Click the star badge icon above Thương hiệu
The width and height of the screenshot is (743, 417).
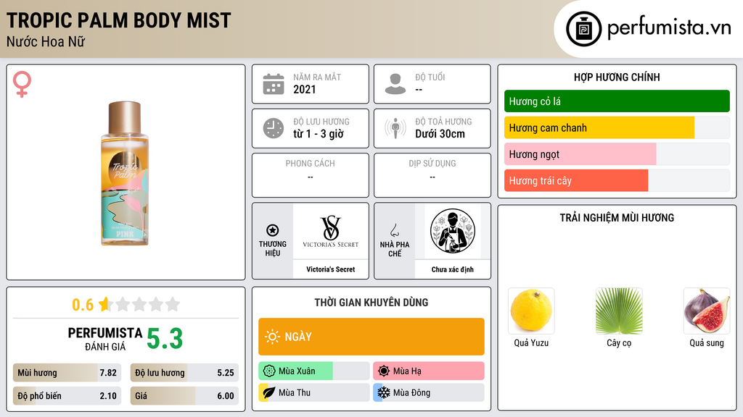(x=273, y=230)
